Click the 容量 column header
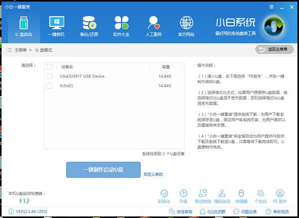Image resolution: width=299 pixels, height=218 pixels. pos(166,67)
